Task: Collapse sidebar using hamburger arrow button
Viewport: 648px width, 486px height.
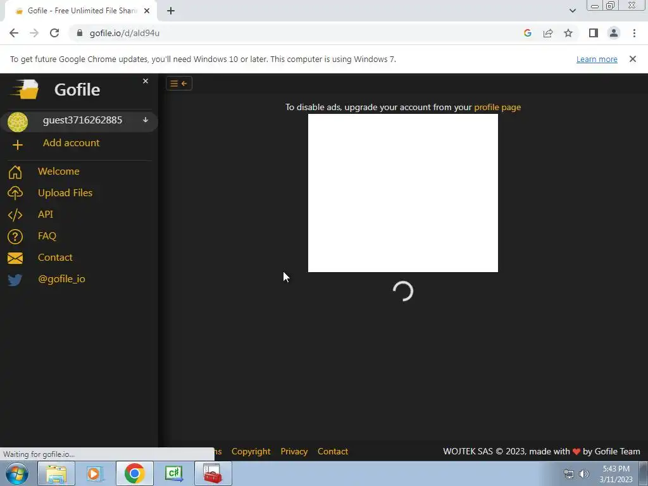Action: pyautogui.click(x=179, y=84)
